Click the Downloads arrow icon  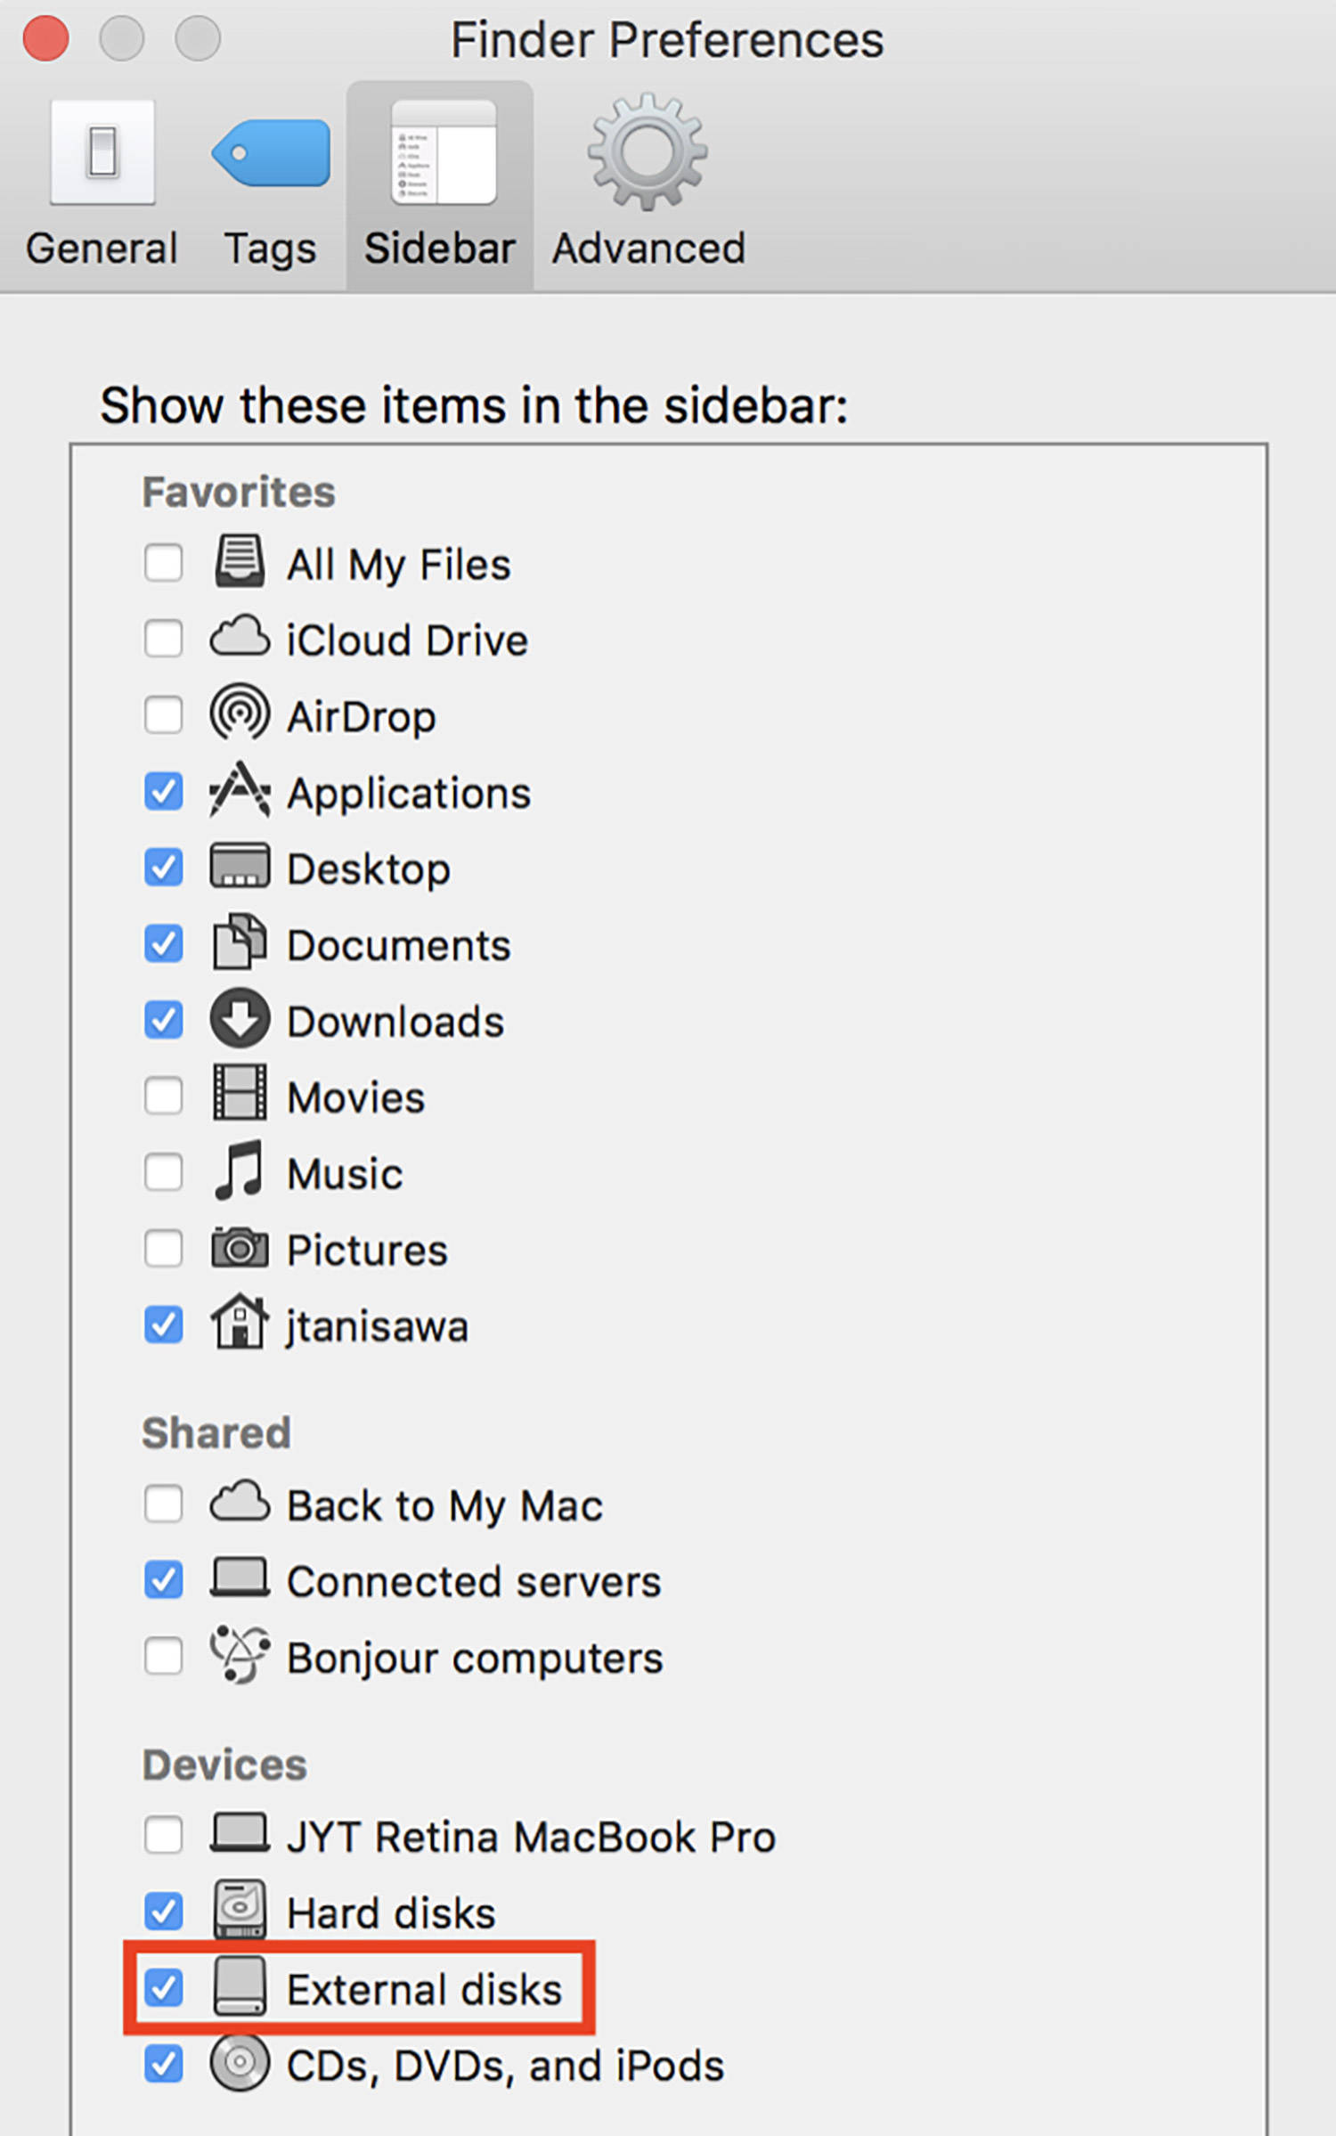(240, 1018)
